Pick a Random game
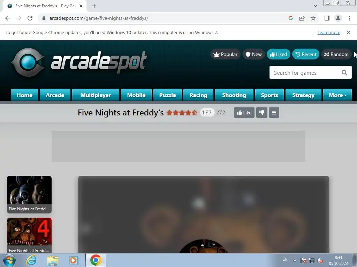 coord(336,54)
